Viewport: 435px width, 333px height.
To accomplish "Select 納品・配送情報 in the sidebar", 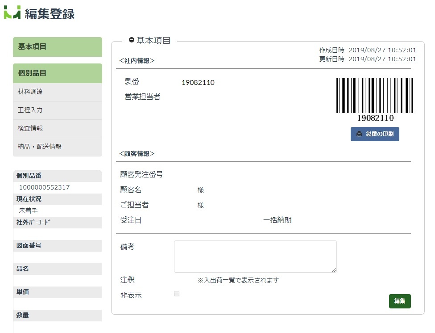I will (x=58, y=147).
